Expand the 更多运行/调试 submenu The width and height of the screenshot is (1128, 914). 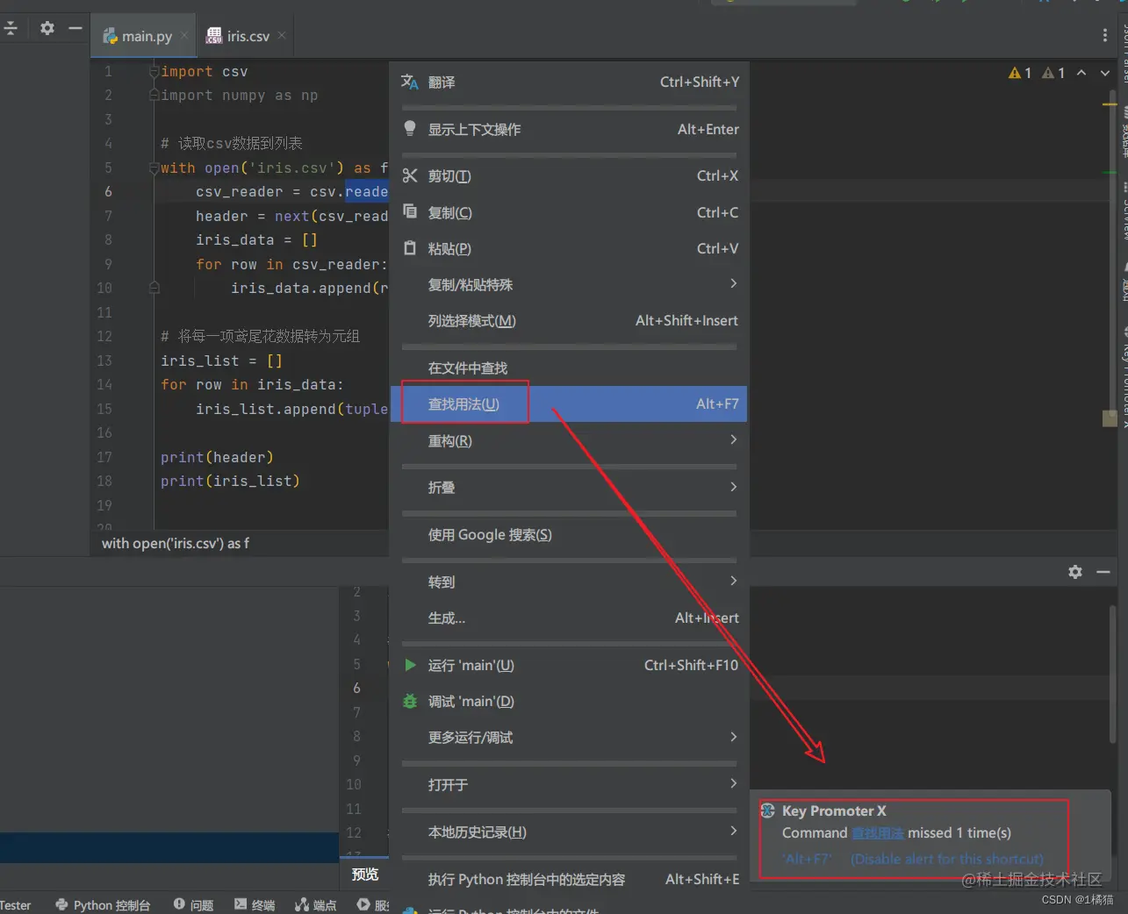coord(733,737)
